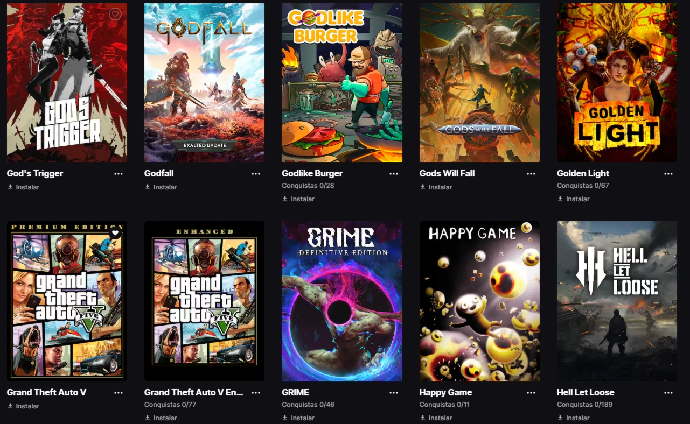Install Godlike Burger
The image size is (690, 424).
[x=298, y=199]
